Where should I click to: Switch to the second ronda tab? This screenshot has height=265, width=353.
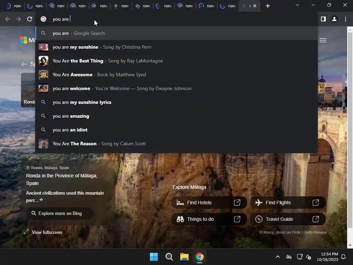pyautogui.click(x=36, y=6)
